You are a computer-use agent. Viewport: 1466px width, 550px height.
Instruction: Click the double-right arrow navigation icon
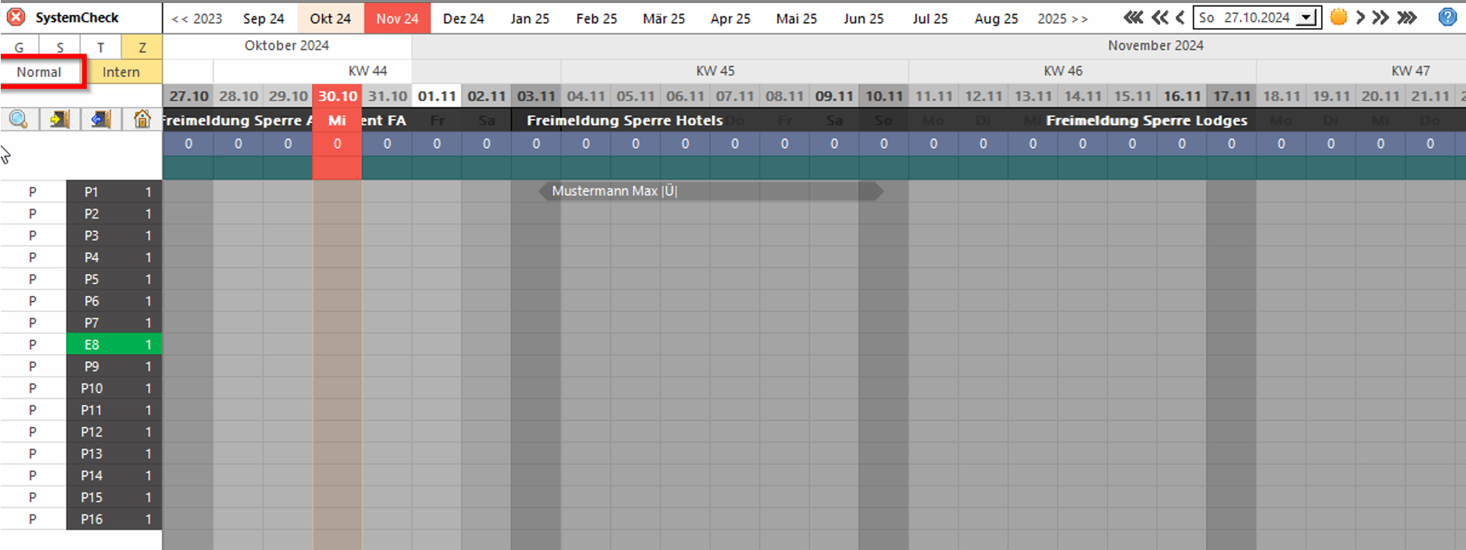point(1380,17)
